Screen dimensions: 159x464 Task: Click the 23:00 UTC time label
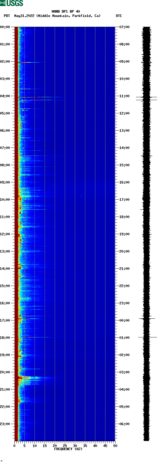tap(124, 303)
